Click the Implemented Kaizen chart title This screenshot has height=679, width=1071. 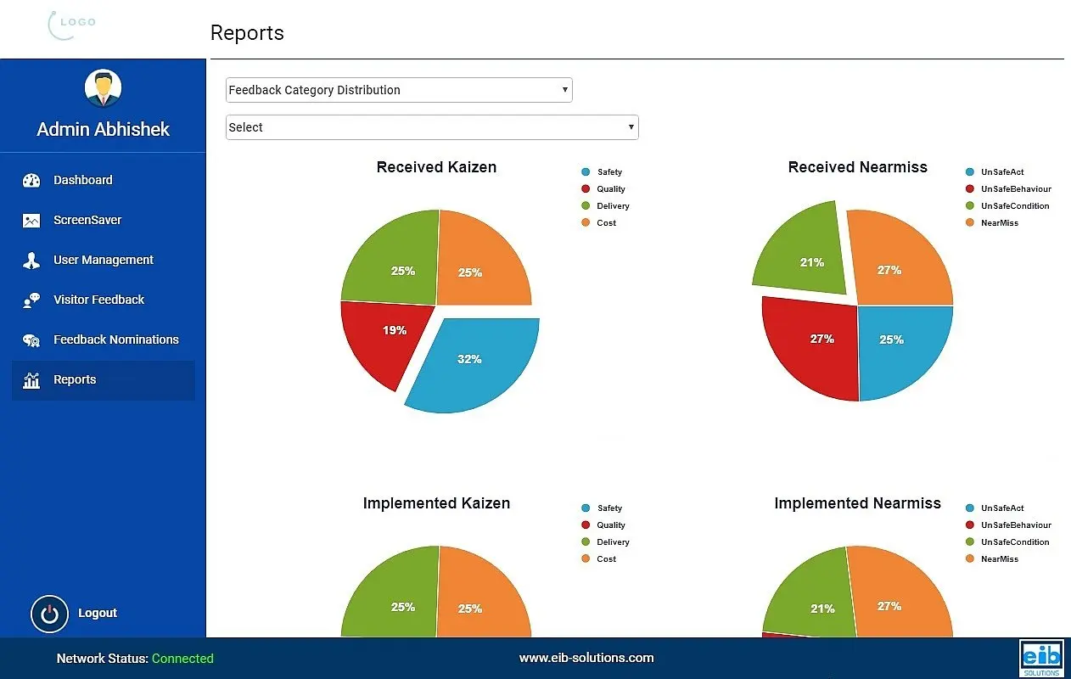pos(436,503)
